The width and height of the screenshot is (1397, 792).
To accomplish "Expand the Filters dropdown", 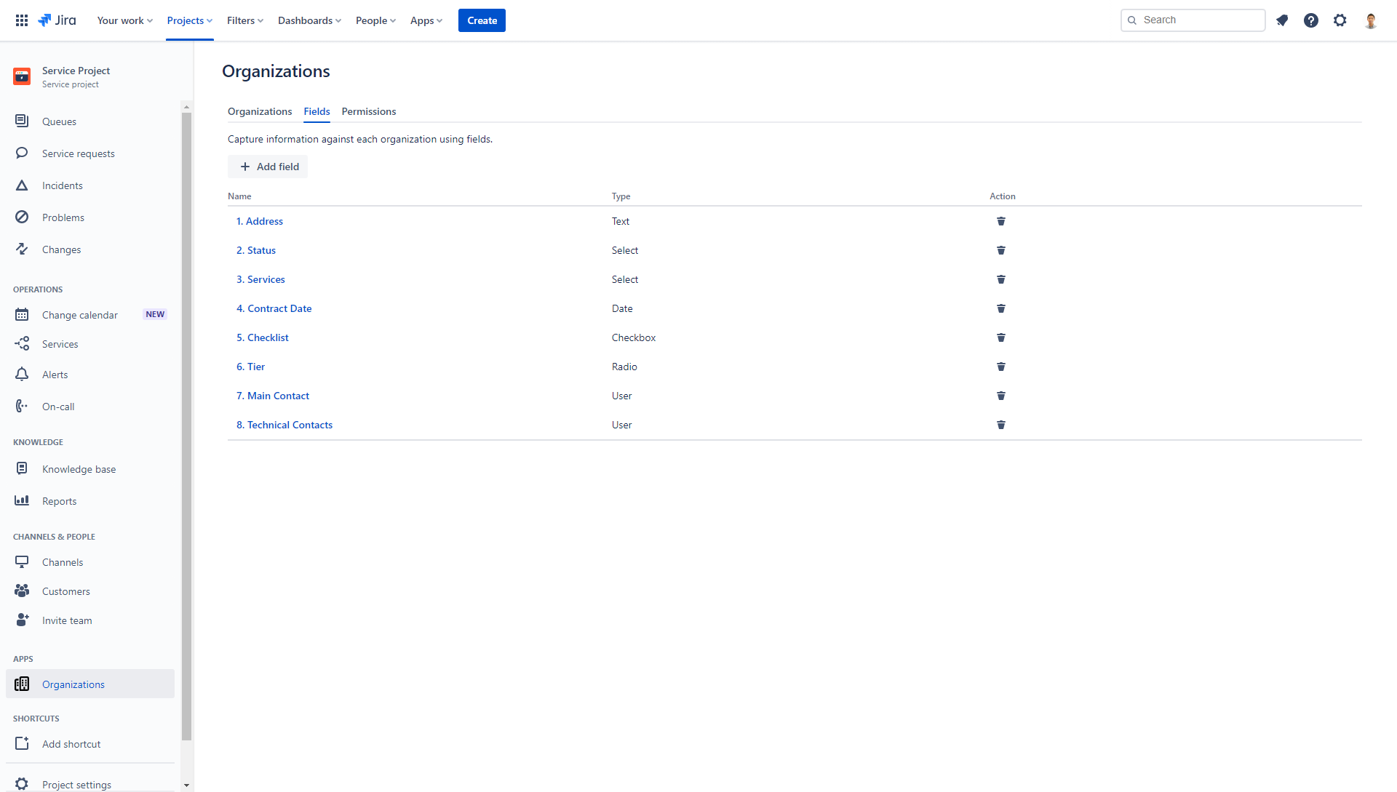I will (x=244, y=20).
